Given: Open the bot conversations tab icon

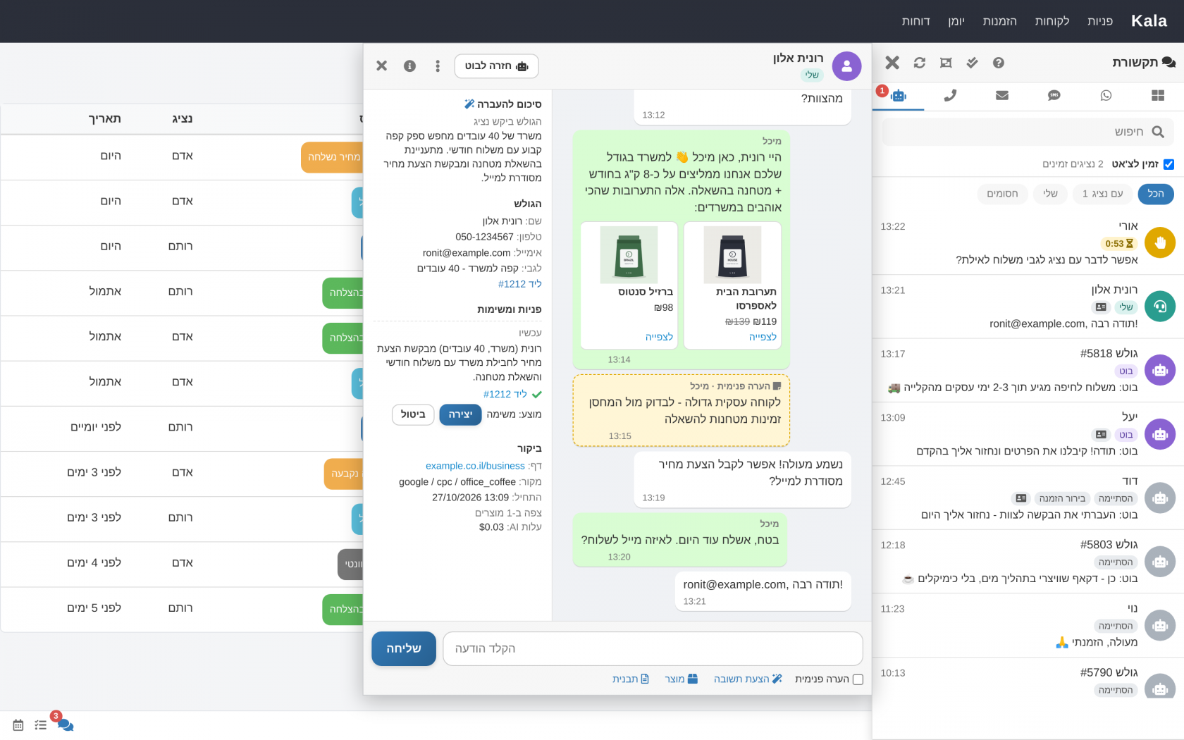Looking at the screenshot, I should coord(898,95).
